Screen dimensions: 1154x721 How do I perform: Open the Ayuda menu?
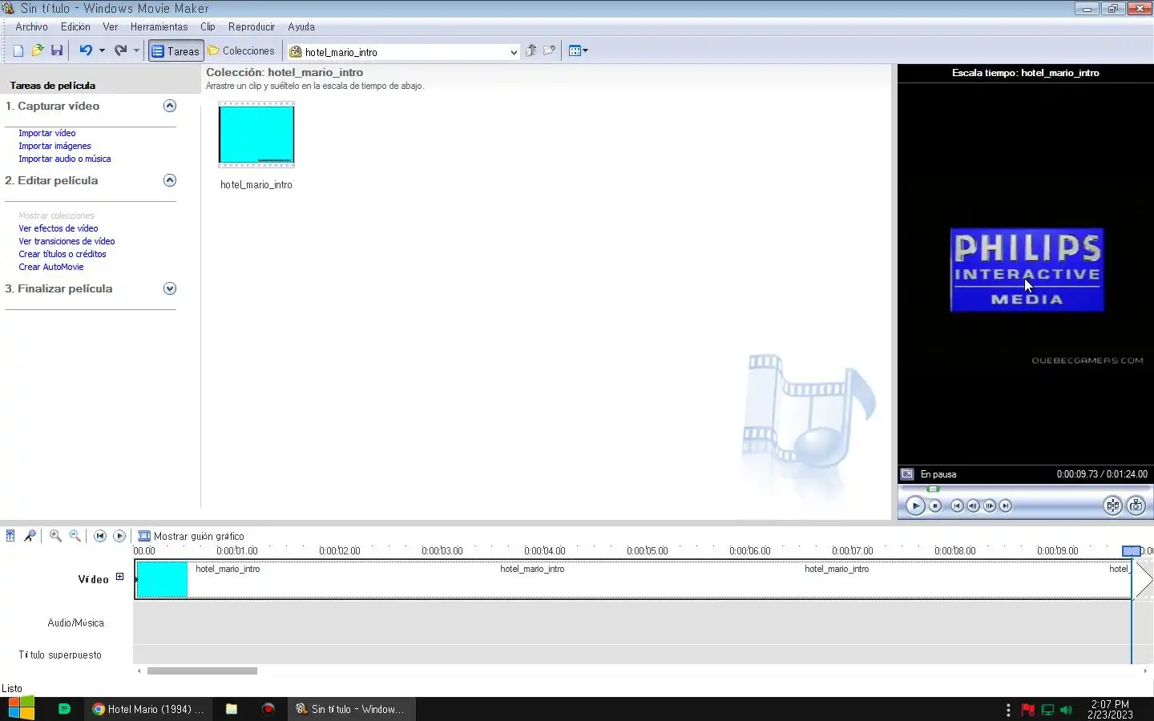click(x=301, y=26)
